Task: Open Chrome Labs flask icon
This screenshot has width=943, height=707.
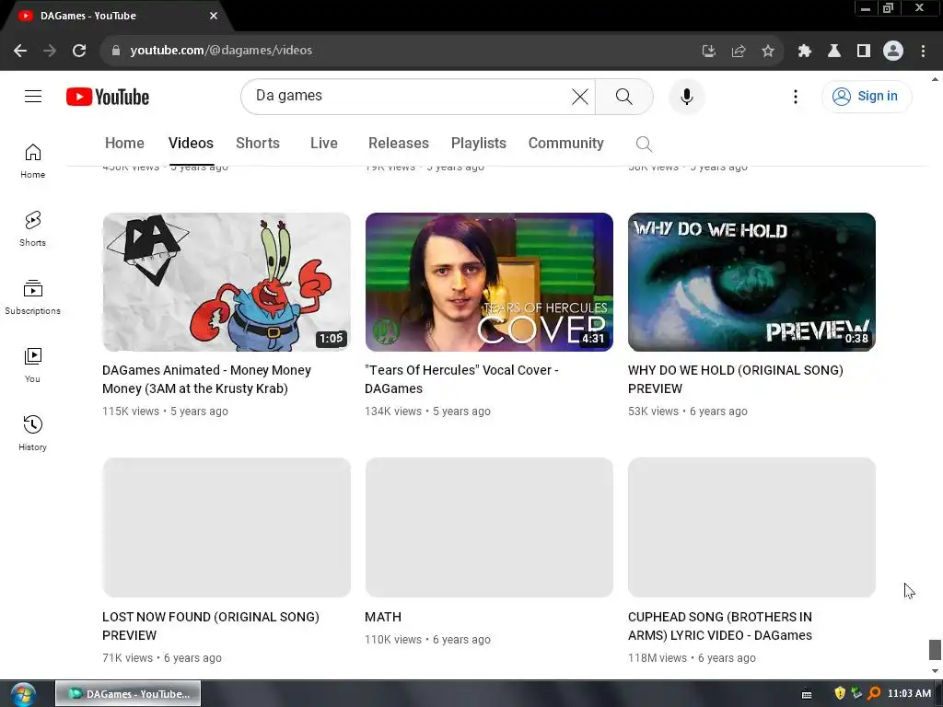Action: click(833, 51)
